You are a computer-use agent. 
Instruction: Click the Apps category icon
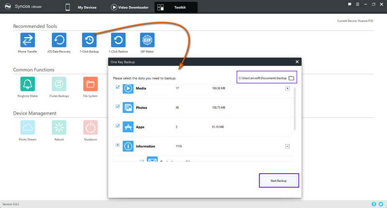point(128,127)
